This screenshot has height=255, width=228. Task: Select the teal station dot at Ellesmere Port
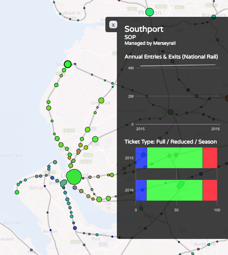click(97, 235)
